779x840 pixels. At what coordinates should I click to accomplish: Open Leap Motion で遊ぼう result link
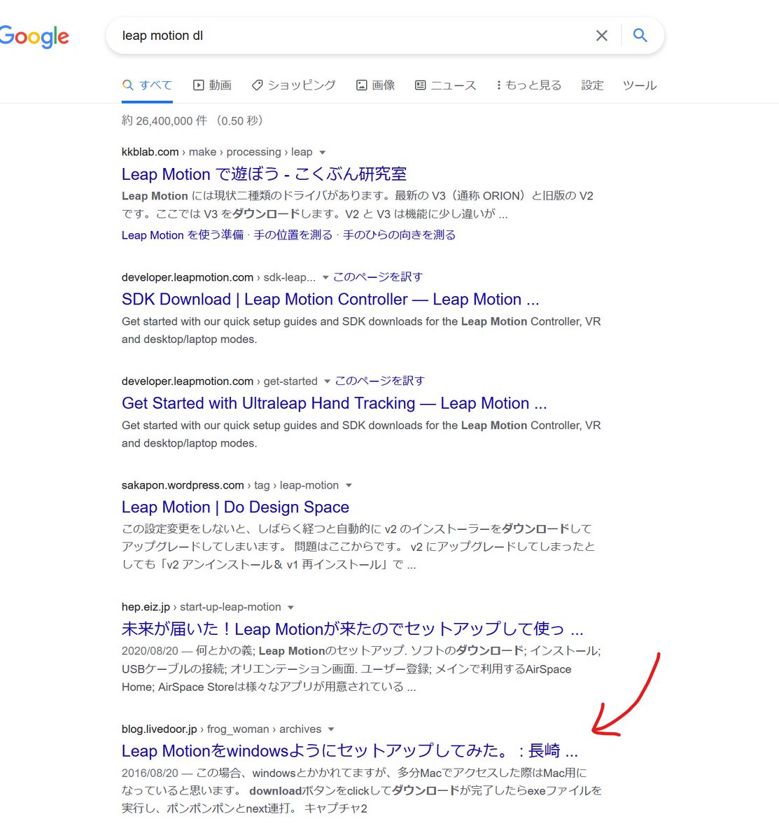[x=265, y=174]
